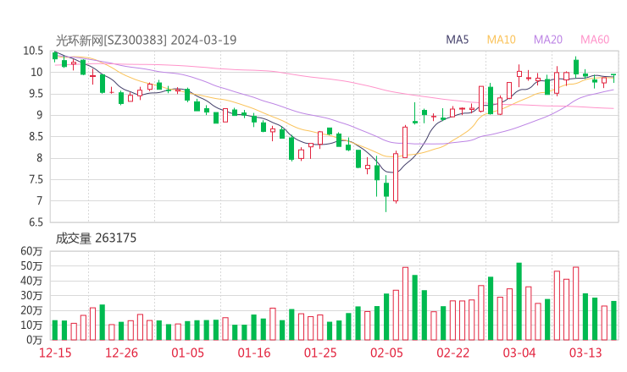
Task: Click the 03-13 date axis label
Action: pos(585,353)
